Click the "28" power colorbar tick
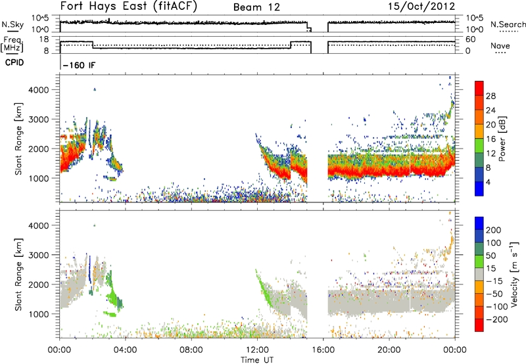Screen dimensions: 526x364 490,96
